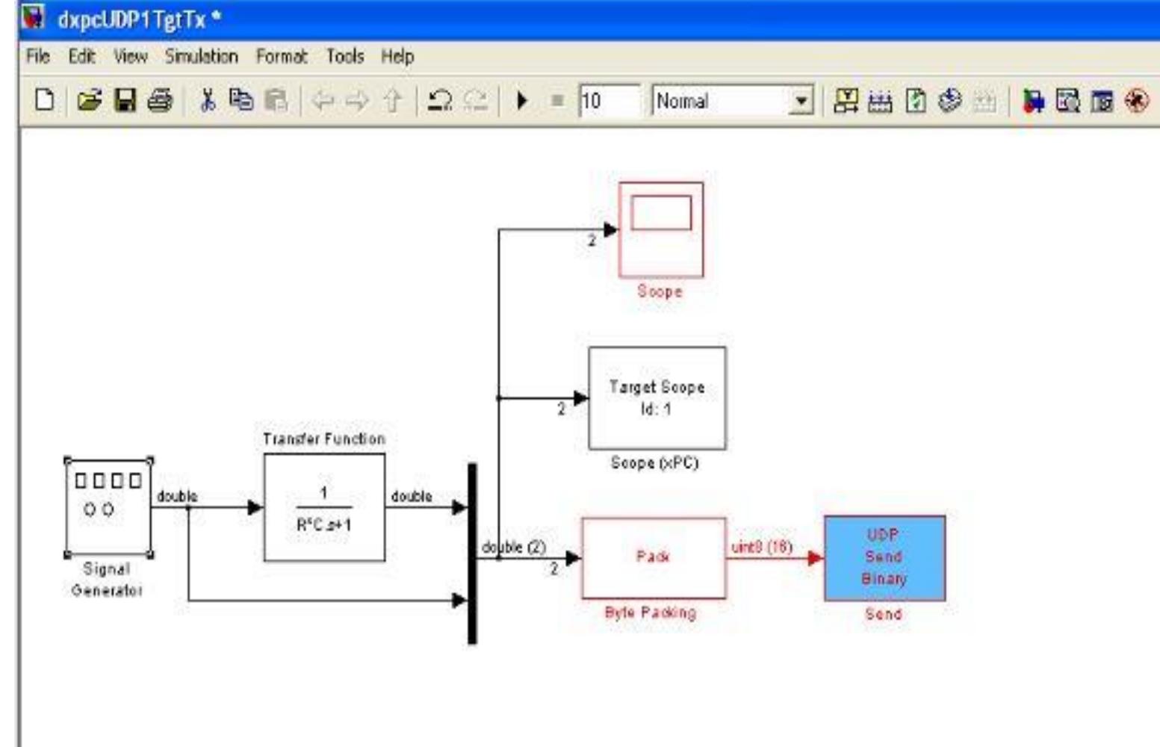
Task: Click the Open model folder icon
Action: pyautogui.click(x=89, y=103)
